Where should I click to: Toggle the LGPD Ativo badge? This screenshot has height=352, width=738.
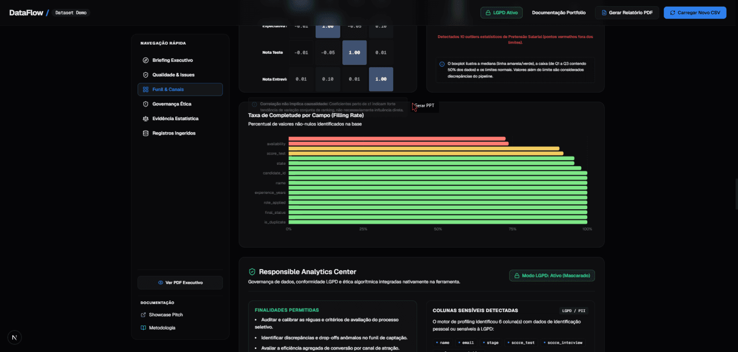(501, 13)
